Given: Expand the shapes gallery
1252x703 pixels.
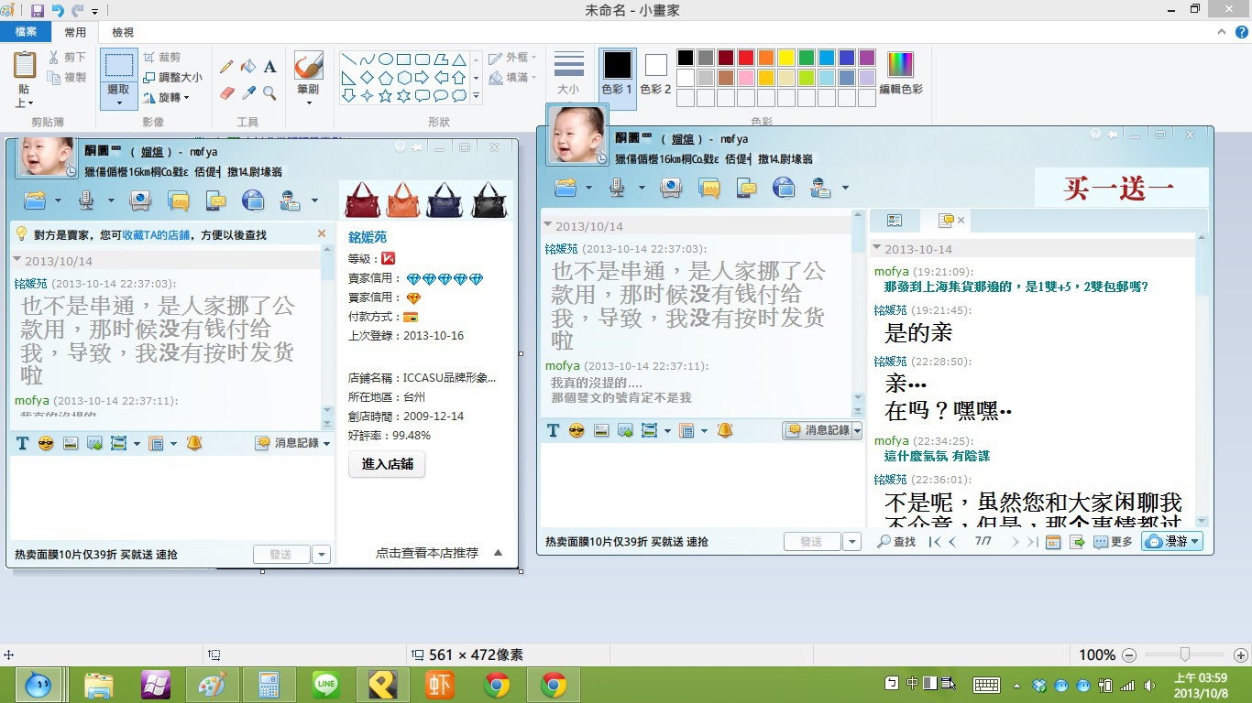Looking at the screenshot, I should pos(476,96).
